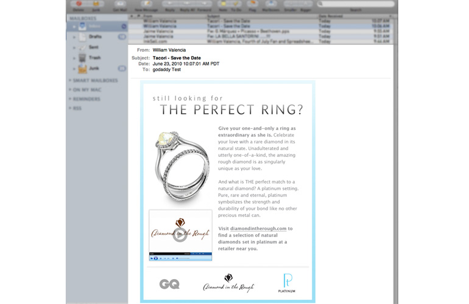Click the Reply toolbar button

[170, 4]
